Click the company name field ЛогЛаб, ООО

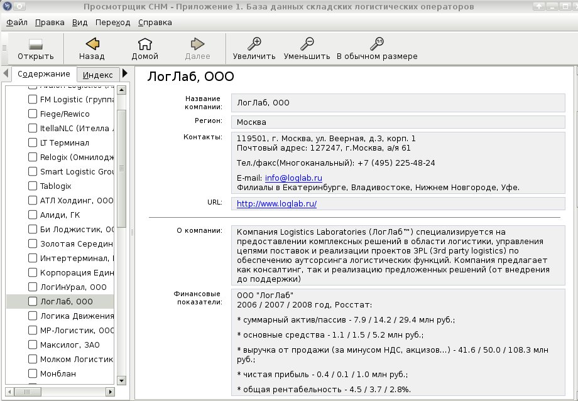click(398, 103)
